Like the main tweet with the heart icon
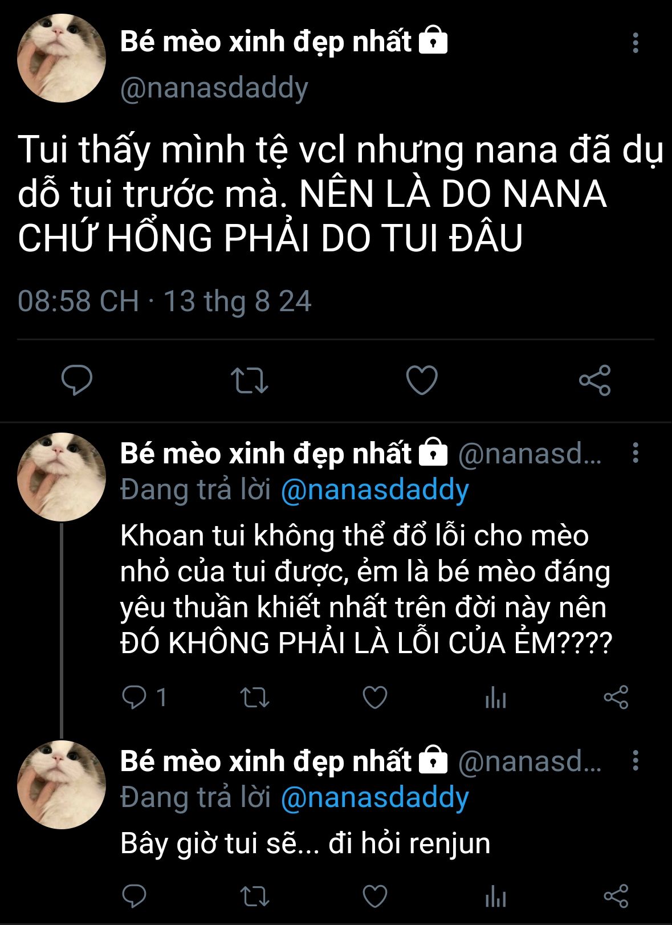672x925 pixels. coord(422,380)
